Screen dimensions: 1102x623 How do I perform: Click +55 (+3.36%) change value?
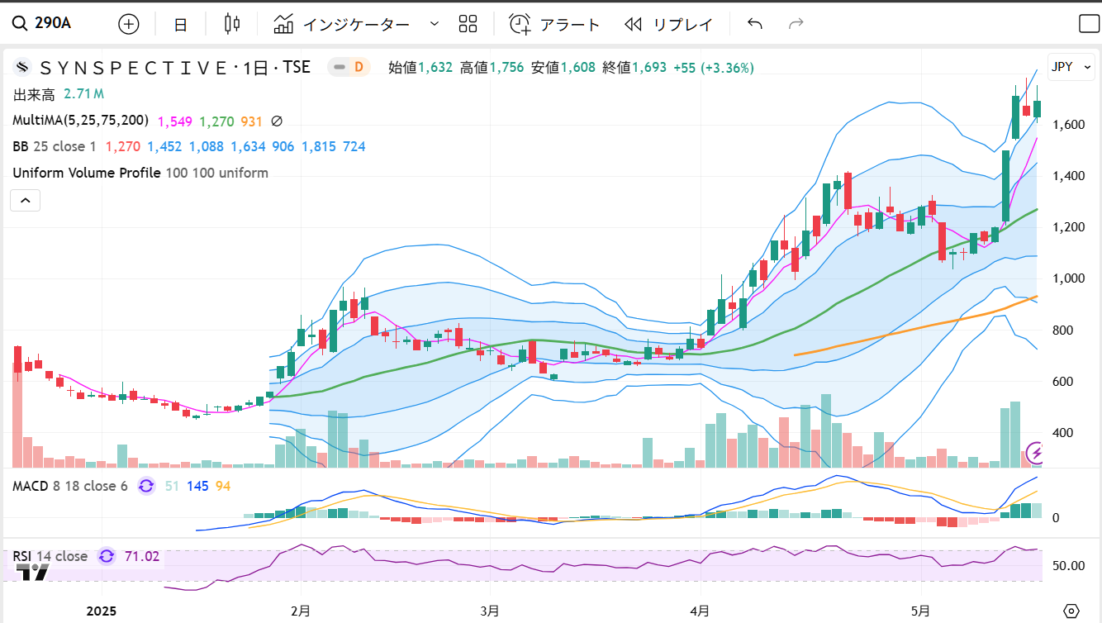click(x=714, y=68)
